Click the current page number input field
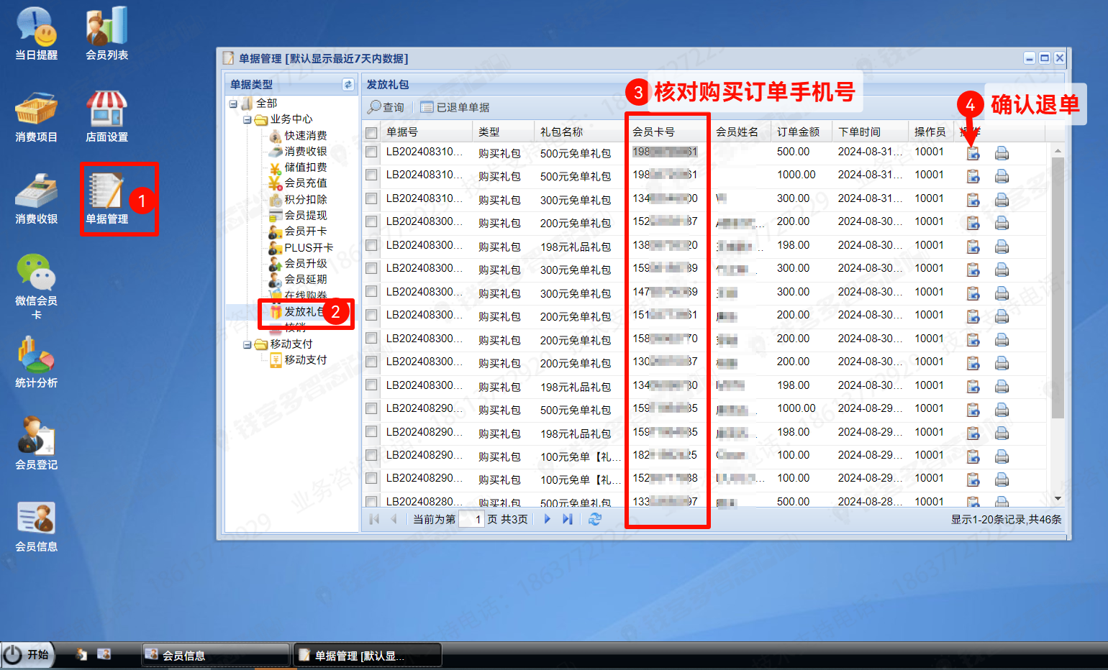Viewport: 1108px width, 670px height. 471,519
